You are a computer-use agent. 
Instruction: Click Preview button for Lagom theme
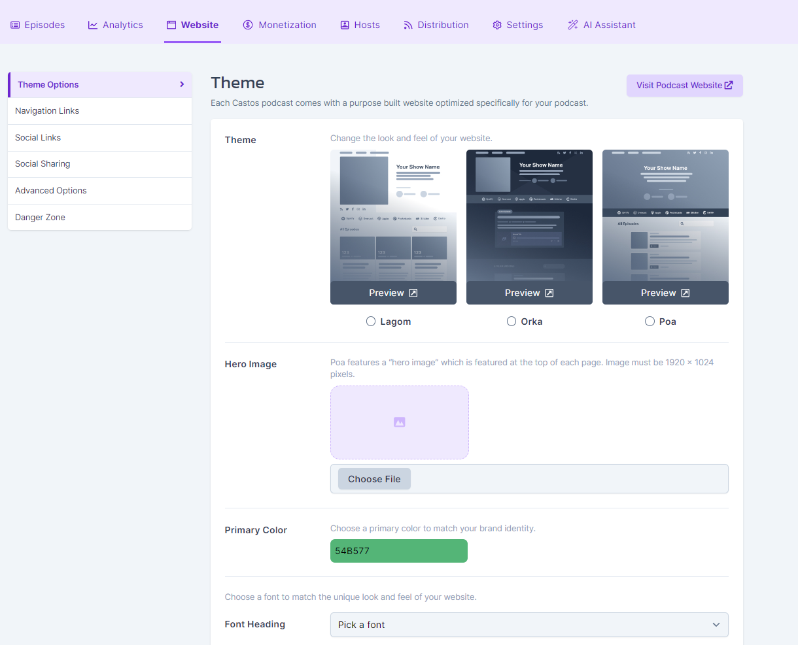click(x=393, y=293)
